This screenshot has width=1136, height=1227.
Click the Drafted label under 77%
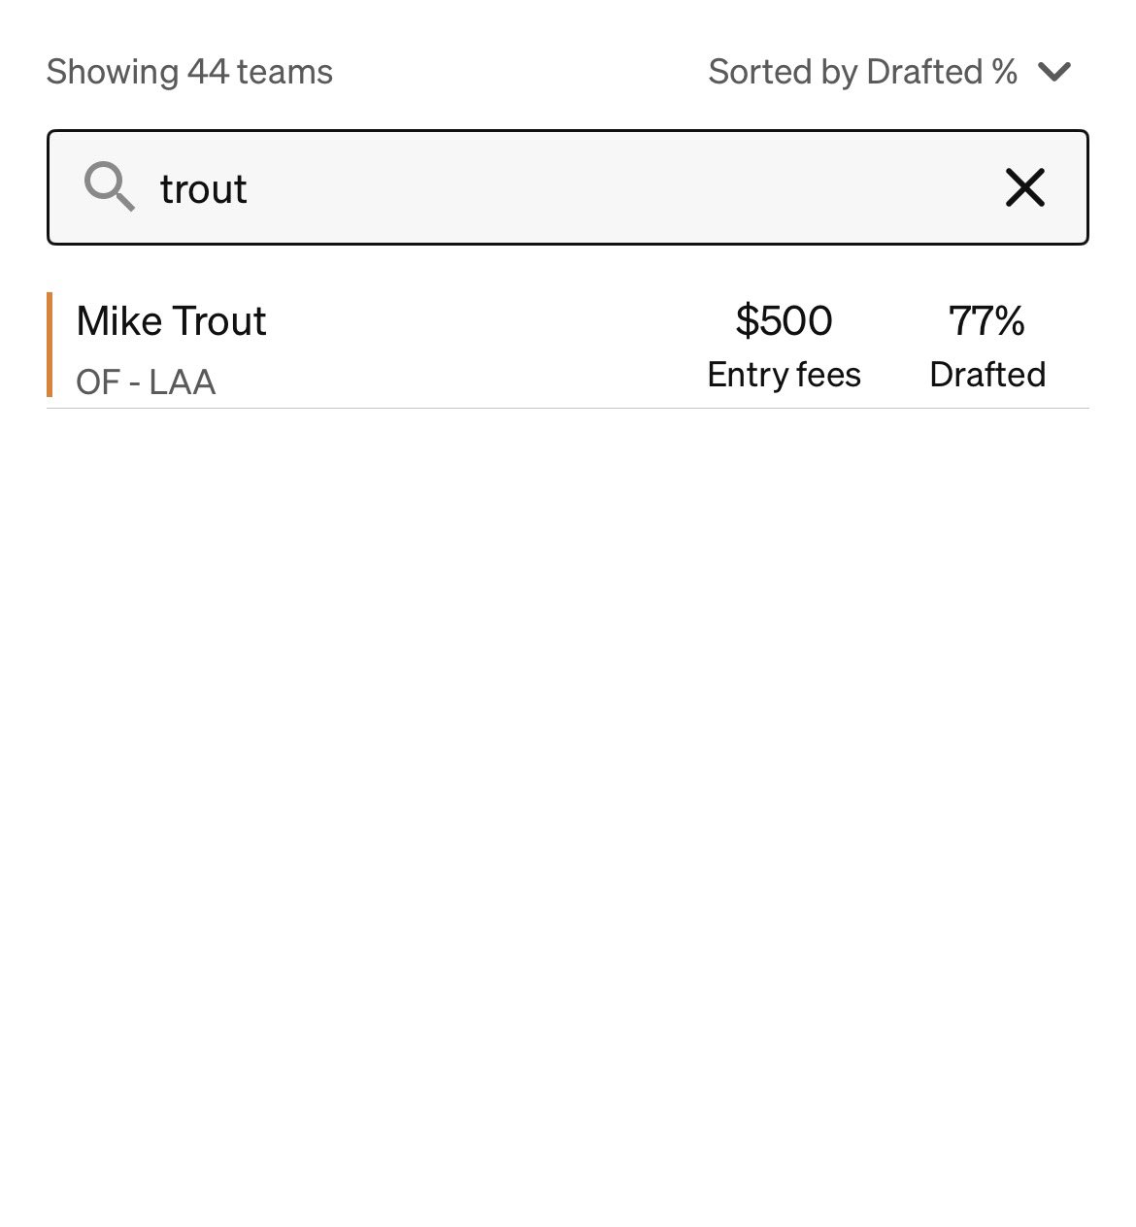(x=986, y=375)
